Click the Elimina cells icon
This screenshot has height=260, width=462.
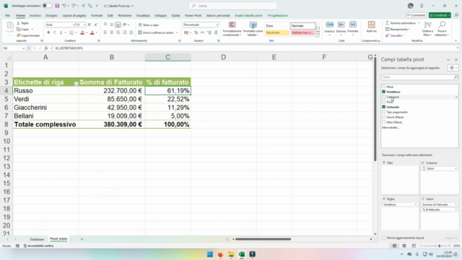(341, 25)
